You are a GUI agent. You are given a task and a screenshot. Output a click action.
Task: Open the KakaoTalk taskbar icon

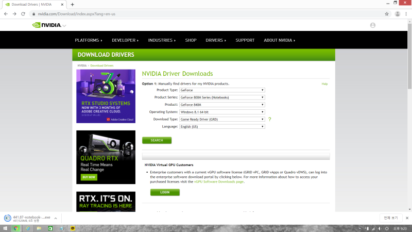coord(73,228)
